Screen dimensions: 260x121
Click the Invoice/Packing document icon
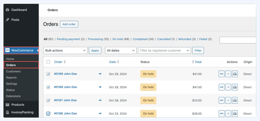coord(7,112)
